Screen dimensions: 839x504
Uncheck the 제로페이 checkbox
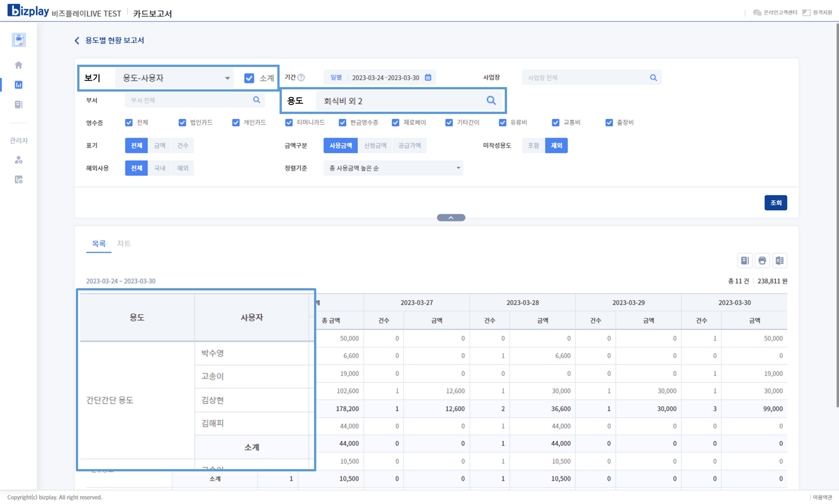[x=396, y=123]
